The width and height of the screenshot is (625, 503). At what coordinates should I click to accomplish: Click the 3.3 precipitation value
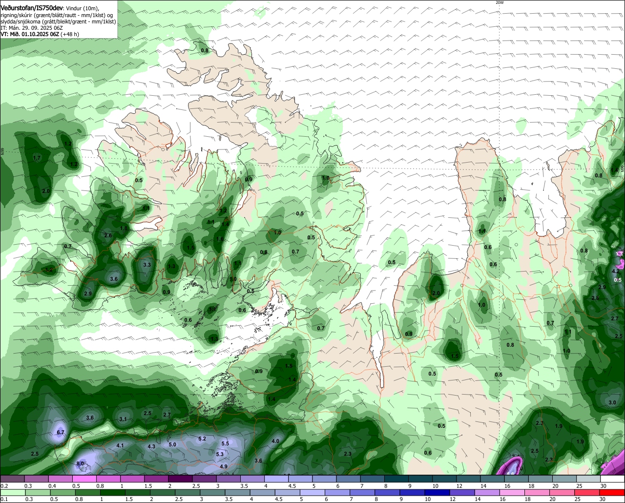coord(147,264)
